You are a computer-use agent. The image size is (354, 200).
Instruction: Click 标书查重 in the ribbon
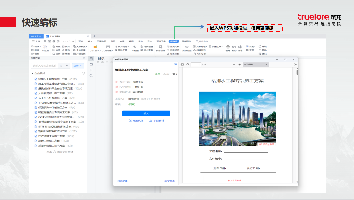tap(146, 50)
